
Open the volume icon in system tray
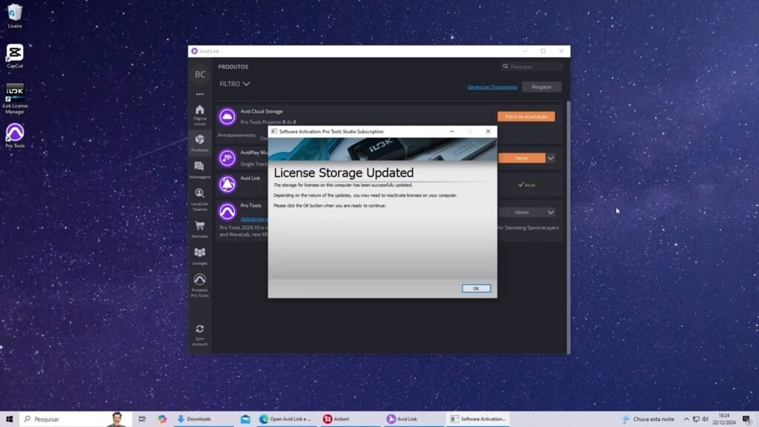click(x=706, y=419)
